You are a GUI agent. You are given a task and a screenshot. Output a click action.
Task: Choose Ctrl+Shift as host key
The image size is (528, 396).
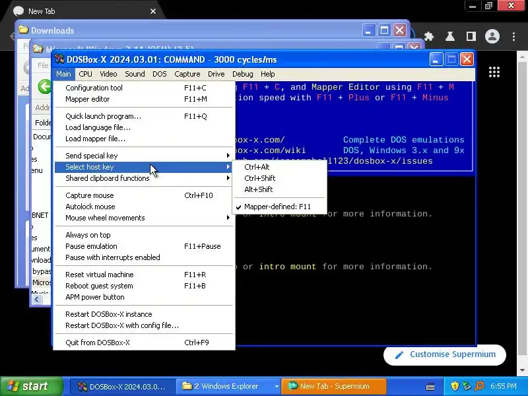pyautogui.click(x=279, y=178)
